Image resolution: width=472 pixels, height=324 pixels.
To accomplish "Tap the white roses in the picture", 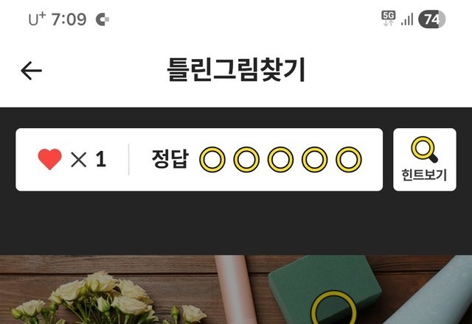I will [104, 299].
